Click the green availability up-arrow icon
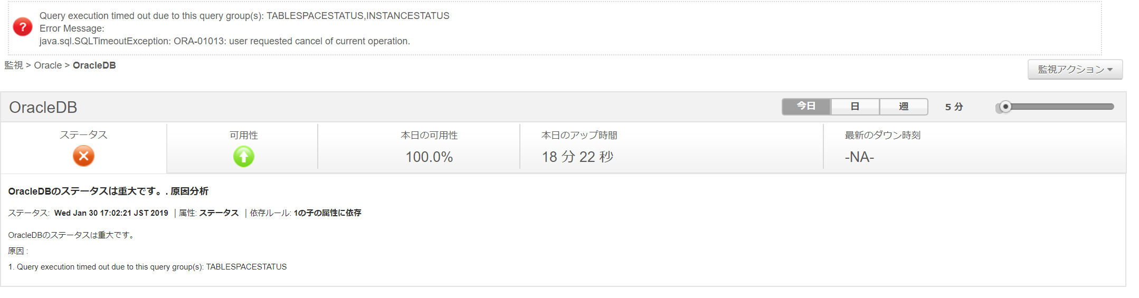 coord(243,157)
